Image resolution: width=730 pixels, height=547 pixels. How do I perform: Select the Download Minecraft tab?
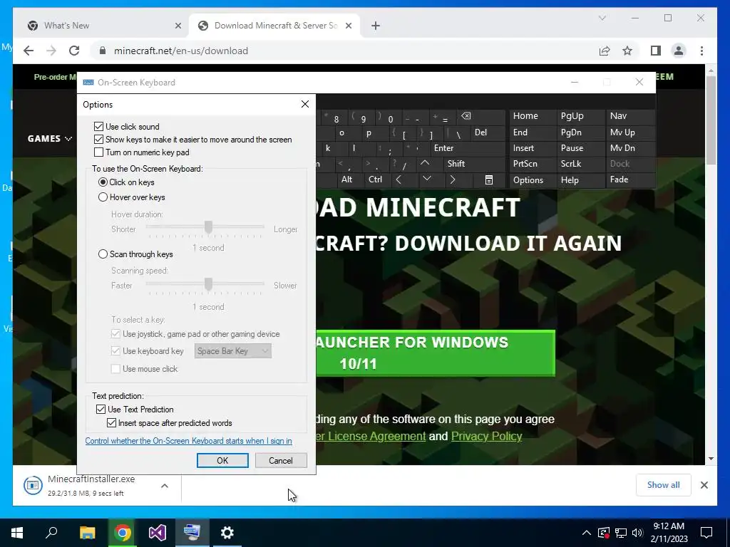pos(274,26)
